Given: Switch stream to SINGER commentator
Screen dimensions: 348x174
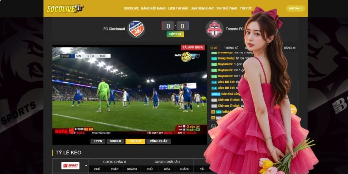Looking at the screenshot, I should [115, 141].
